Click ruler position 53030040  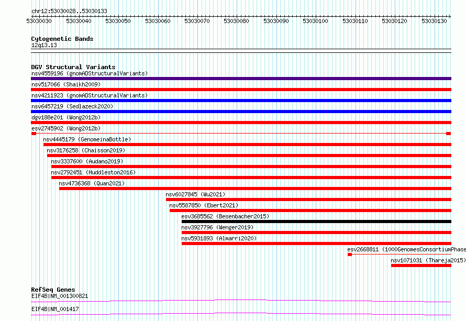click(x=79, y=21)
